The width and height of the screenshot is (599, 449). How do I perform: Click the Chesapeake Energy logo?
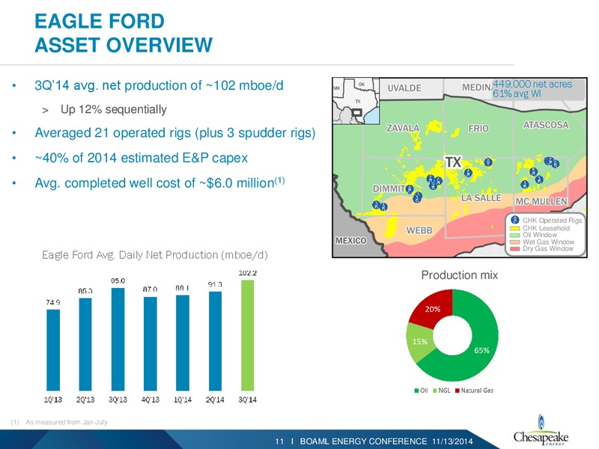(x=541, y=431)
